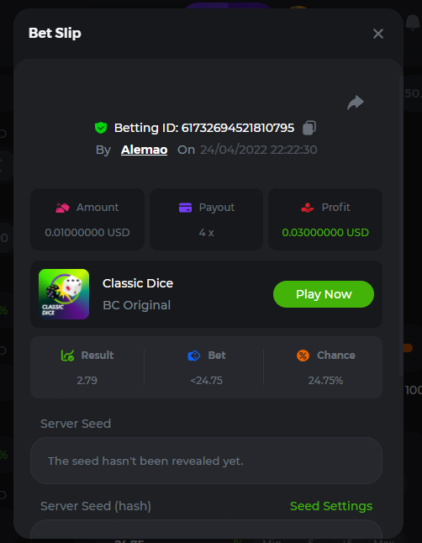The image size is (422, 543).
Task: Click the red Profit hand icon
Action: 308,208
